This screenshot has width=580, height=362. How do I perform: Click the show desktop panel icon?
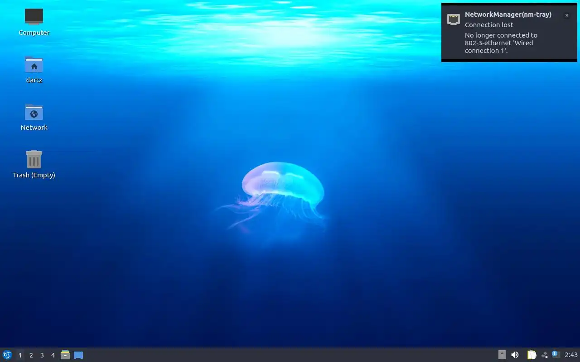pyautogui.click(x=78, y=355)
